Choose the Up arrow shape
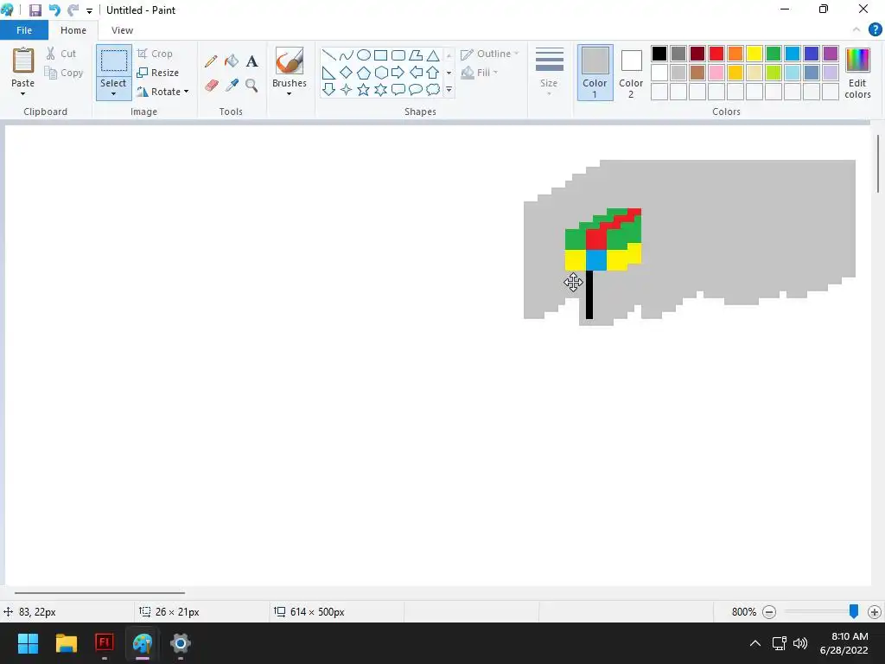The image size is (885, 664). (433, 73)
